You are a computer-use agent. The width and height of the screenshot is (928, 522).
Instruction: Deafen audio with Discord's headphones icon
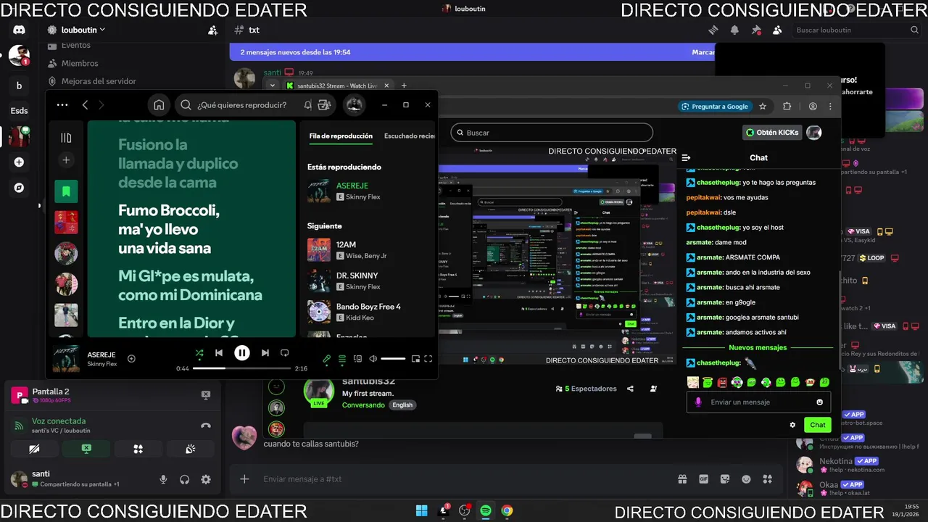[x=184, y=479]
